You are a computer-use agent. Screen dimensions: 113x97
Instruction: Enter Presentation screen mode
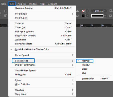tap(94, 79)
